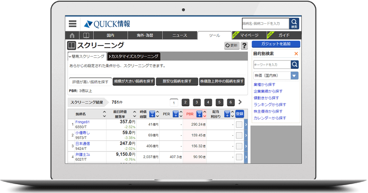Screen dimensions: 368x193
Task: Click the ガジェットを追加 button
Action: [x=276, y=44]
